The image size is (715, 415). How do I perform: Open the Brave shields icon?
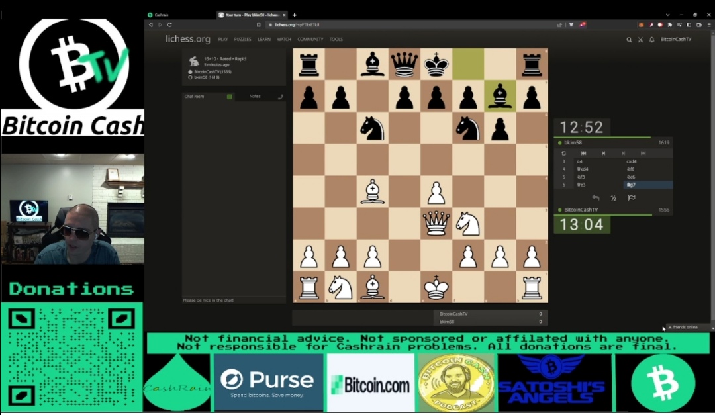[x=571, y=25]
